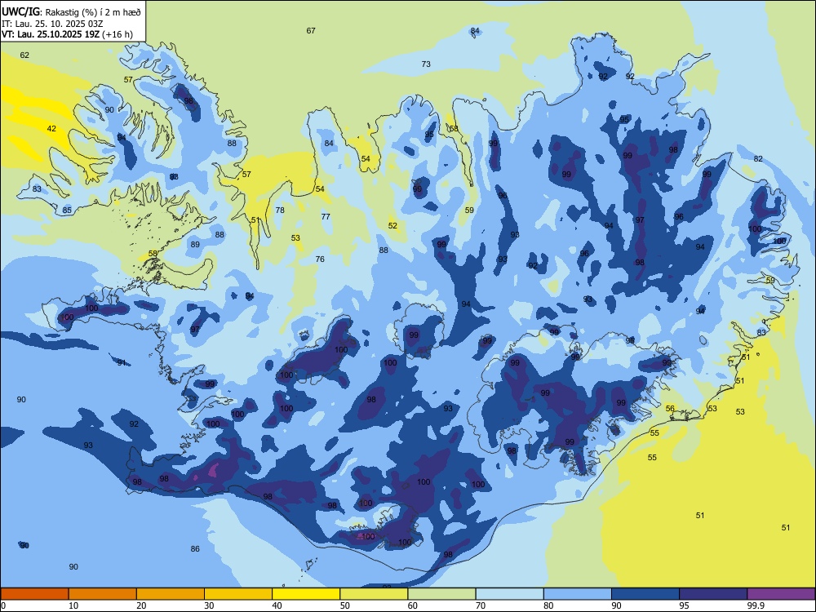Click the humidity value 78 on the map

(280, 211)
